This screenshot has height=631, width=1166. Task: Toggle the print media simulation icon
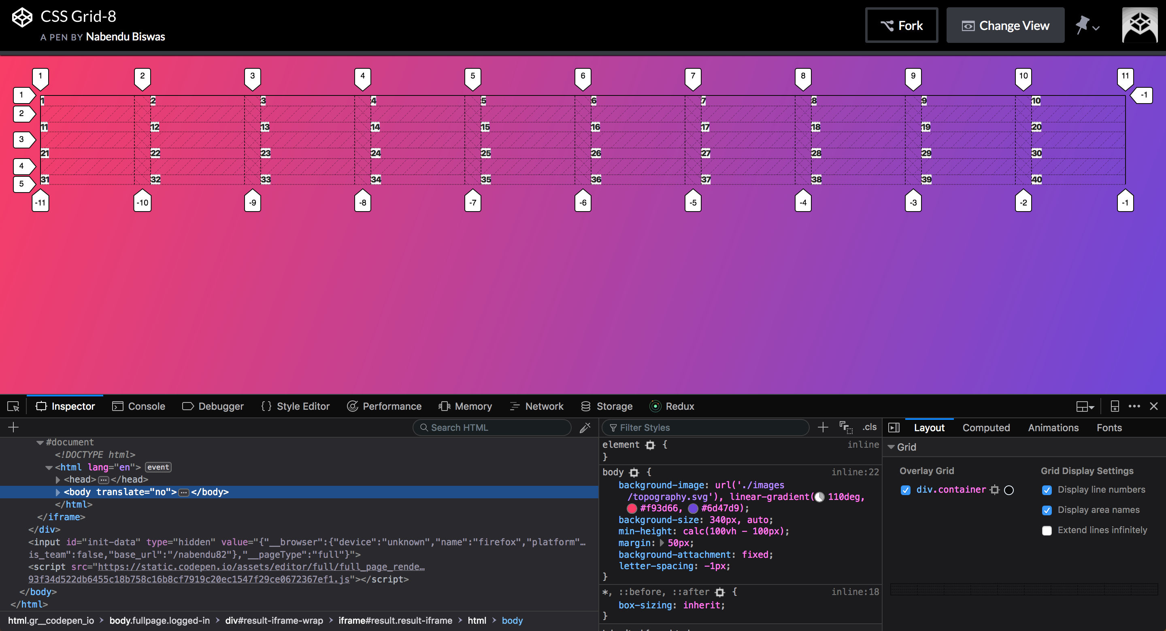pos(846,428)
